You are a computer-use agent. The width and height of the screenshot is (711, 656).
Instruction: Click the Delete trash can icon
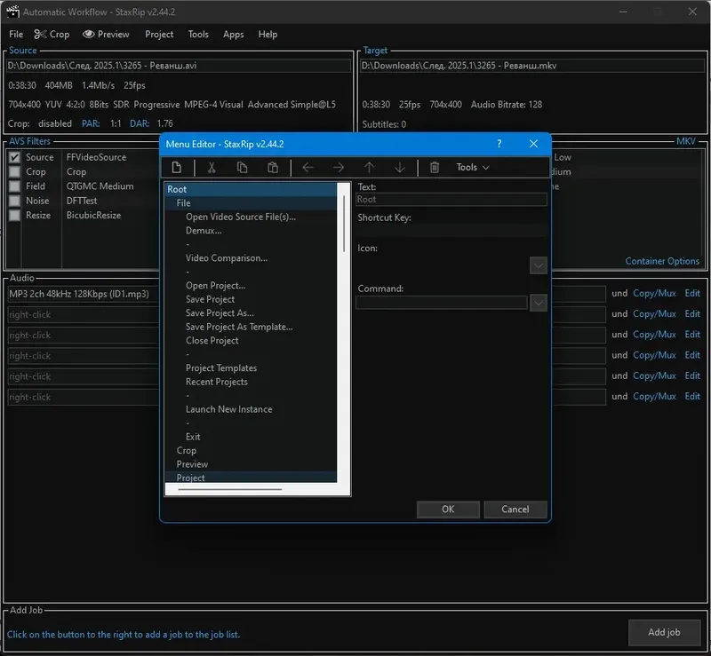(435, 168)
